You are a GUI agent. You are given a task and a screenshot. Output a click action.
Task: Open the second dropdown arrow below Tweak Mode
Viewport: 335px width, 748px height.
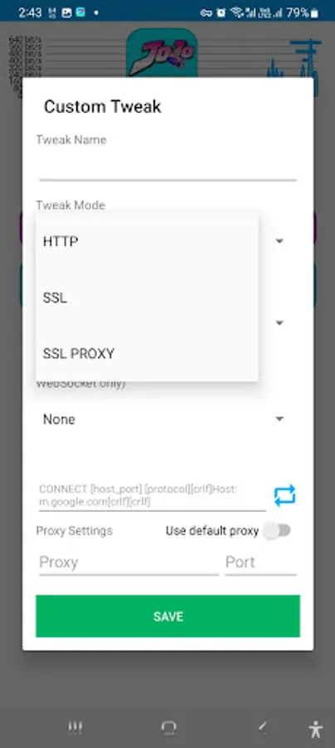279,323
